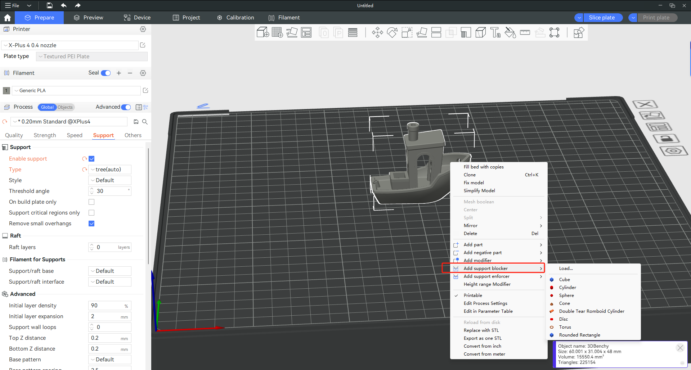Click the Slice plate button
This screenshot has width=691, height=370.
(x=602, y=18)
